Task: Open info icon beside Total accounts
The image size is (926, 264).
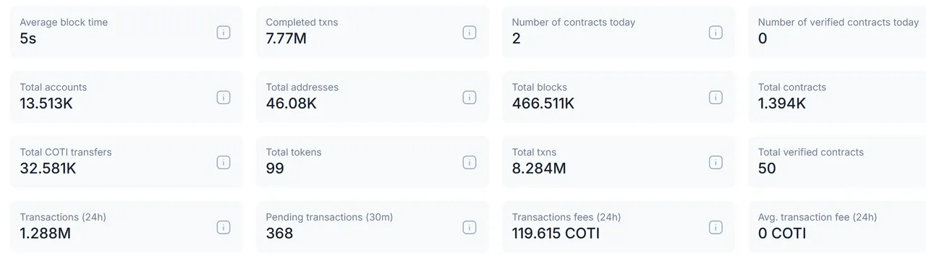Action: click(x=224, y=98)
